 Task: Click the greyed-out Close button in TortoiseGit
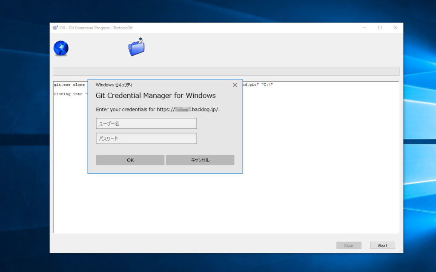point(349,245)
